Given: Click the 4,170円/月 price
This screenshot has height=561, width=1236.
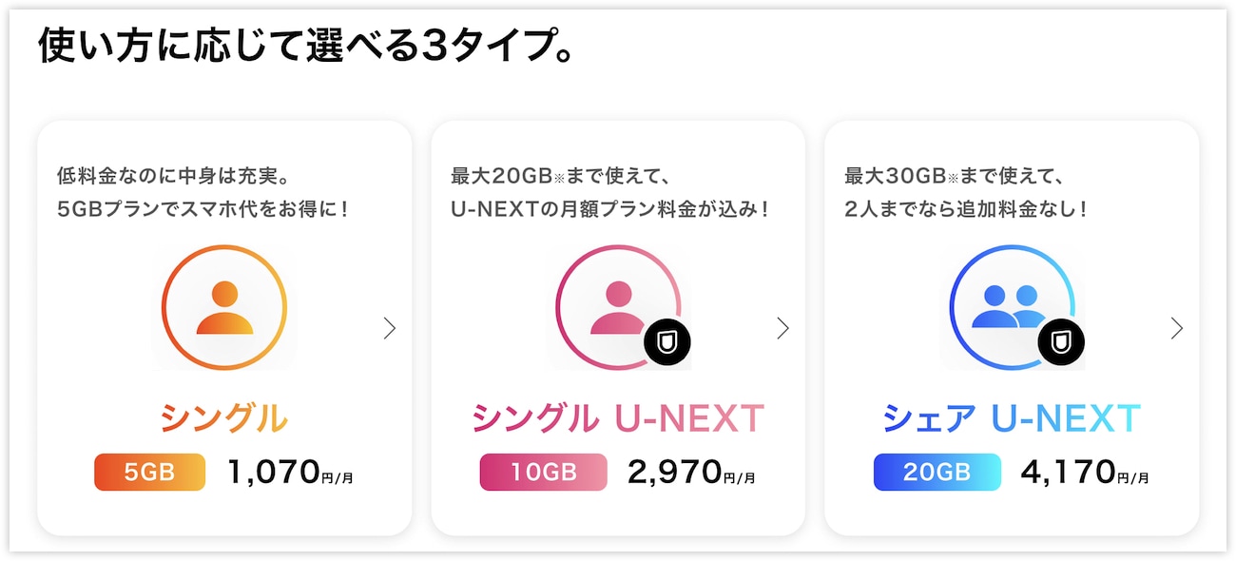Looking at the screenshot, I should pos(1085,472).
